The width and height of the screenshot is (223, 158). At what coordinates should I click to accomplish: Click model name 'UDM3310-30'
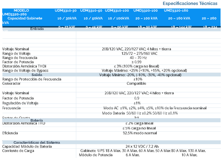66,11
